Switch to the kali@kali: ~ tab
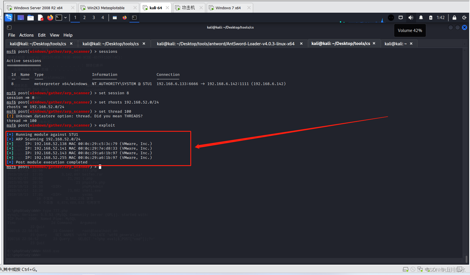The height and width of the screenshot is (275, 470). [x=396, y=44]
